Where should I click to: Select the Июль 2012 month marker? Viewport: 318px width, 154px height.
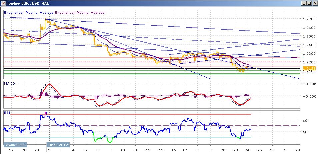tap(58, 145)
